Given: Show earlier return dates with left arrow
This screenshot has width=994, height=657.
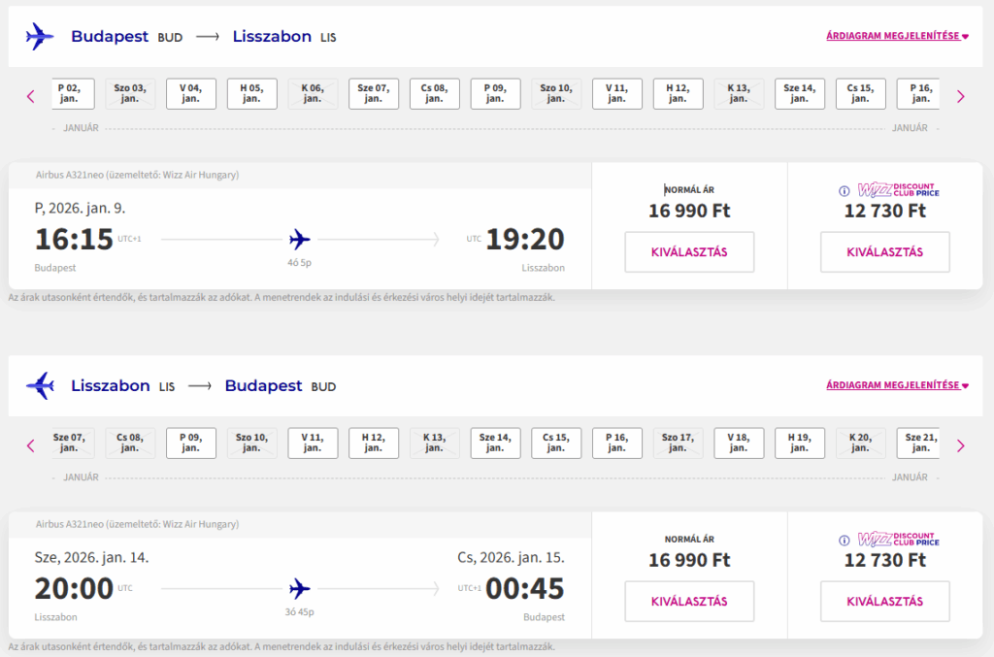Looking at the screenshot, I should (x=30, y=445).
